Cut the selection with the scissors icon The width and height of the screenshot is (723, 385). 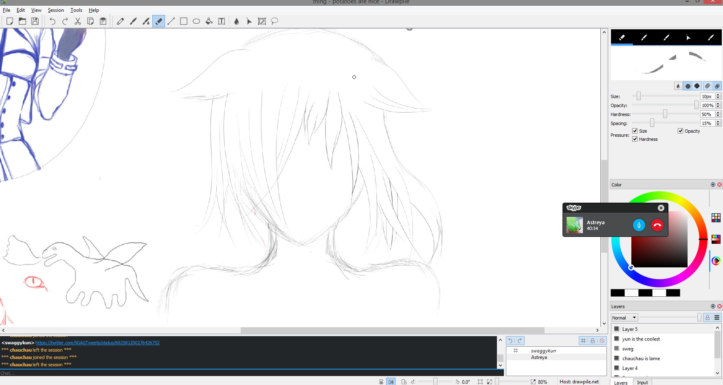pyautogui.click(x=78, y=21)
